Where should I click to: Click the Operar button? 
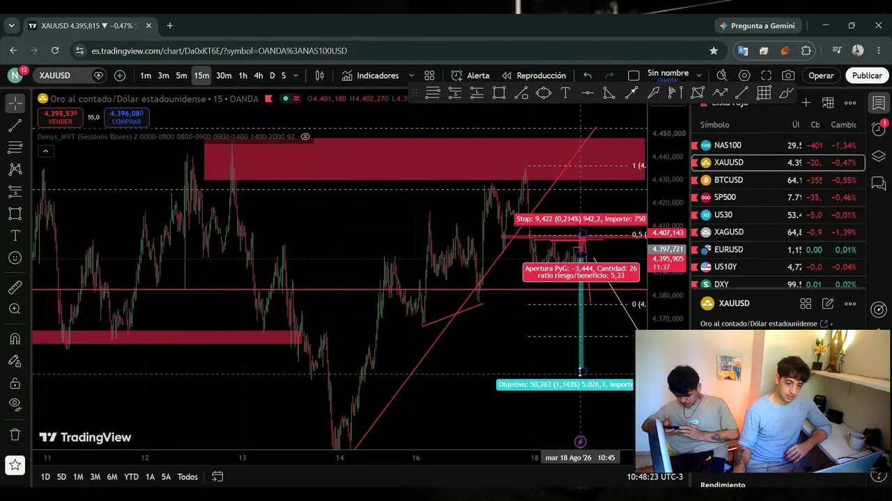coord(821,75)
